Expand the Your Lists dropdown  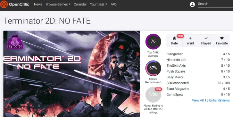(98, 4)
